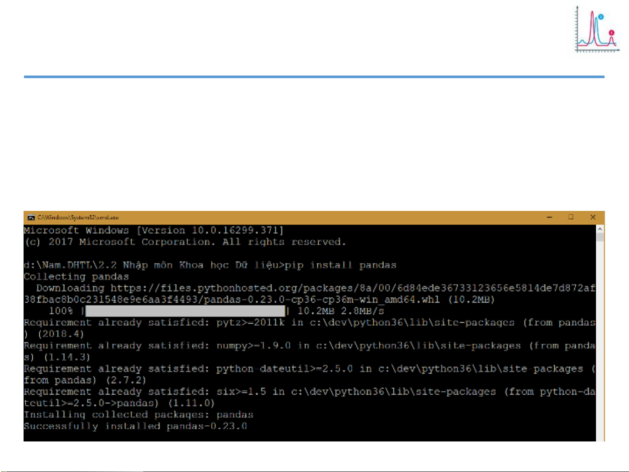The image size is (629, 472).
Task: Click the 'Collecting pandas' line
Action: 76,277
